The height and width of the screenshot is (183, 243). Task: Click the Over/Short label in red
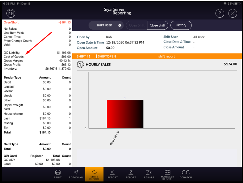click(11, 22)
